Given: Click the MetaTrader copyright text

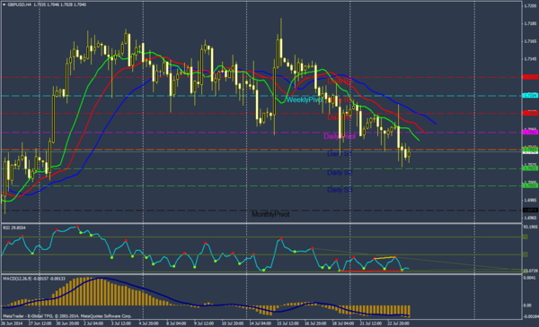Looking at the screenshot, I should pos(67,316).
